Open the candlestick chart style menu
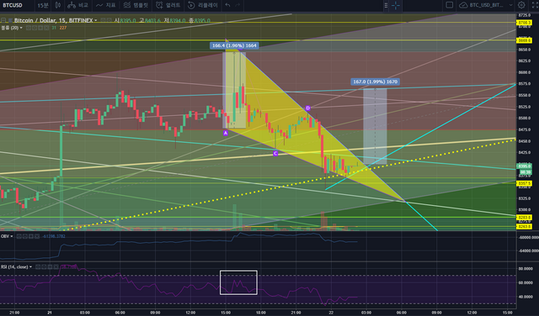Viewport: 539px width, 316px height. click(x=58, y=5)
